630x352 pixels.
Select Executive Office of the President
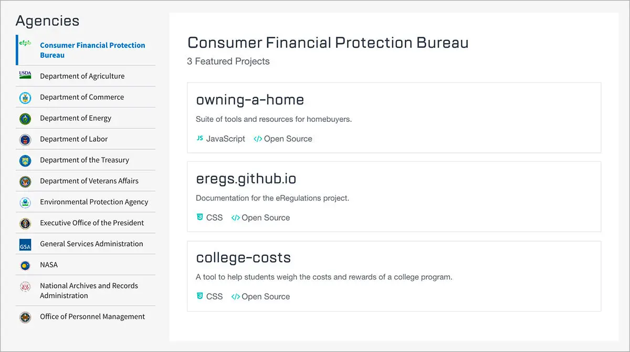click(x=91, y=223)
